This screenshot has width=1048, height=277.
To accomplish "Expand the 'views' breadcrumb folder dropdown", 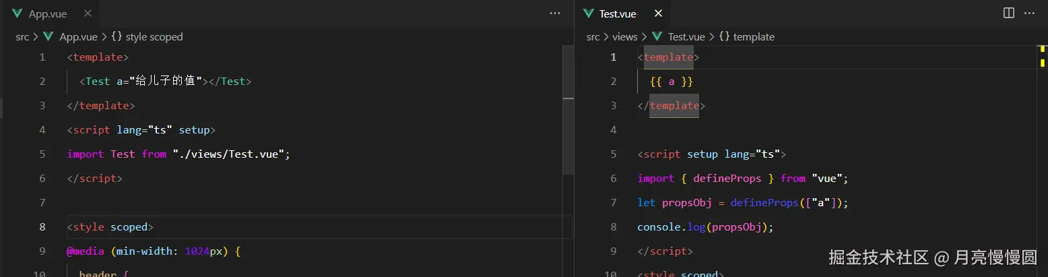I will click(x=624, y=37).
